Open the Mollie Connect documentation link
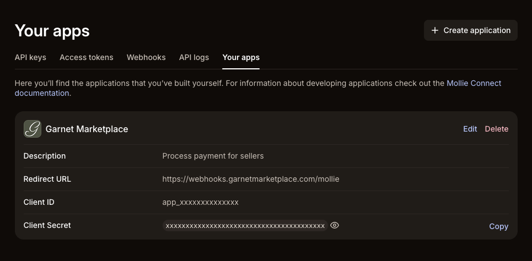The height and width of the screenshot is (261, 532). coord(474,83)
